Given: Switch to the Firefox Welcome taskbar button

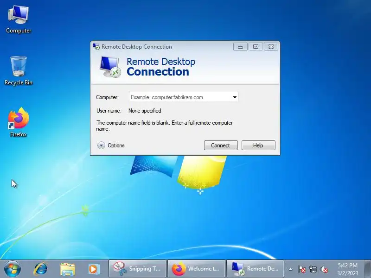Looking at the screenshot, I should click(x=196, y=269).
